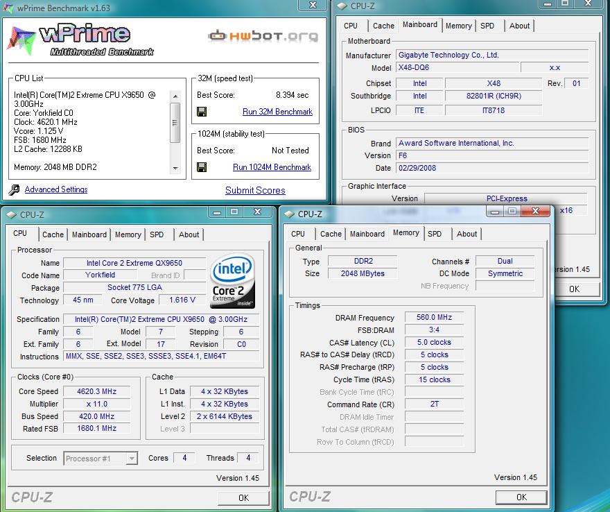The image size is (610, 512).
Task: Click the CPU-Z Memory window title icon
Action: pyautogui.click(x=289, y=214)
